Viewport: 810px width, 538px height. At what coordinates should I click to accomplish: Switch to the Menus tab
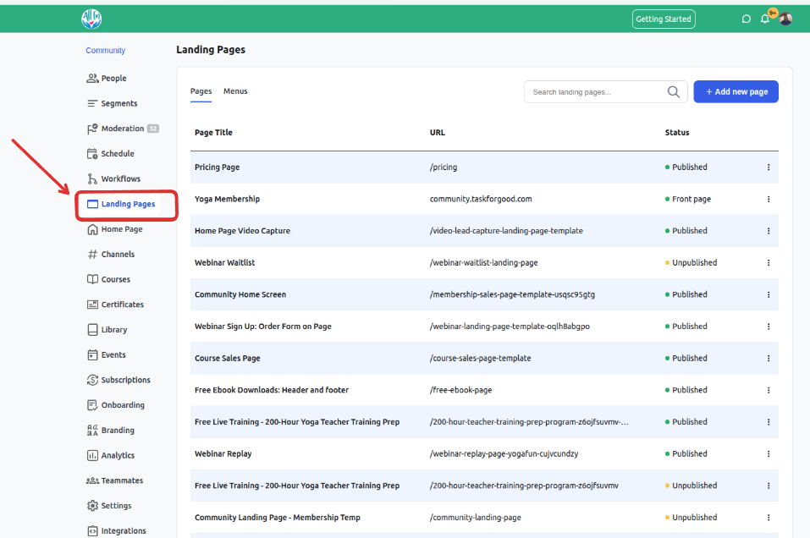tap(235, 91)
